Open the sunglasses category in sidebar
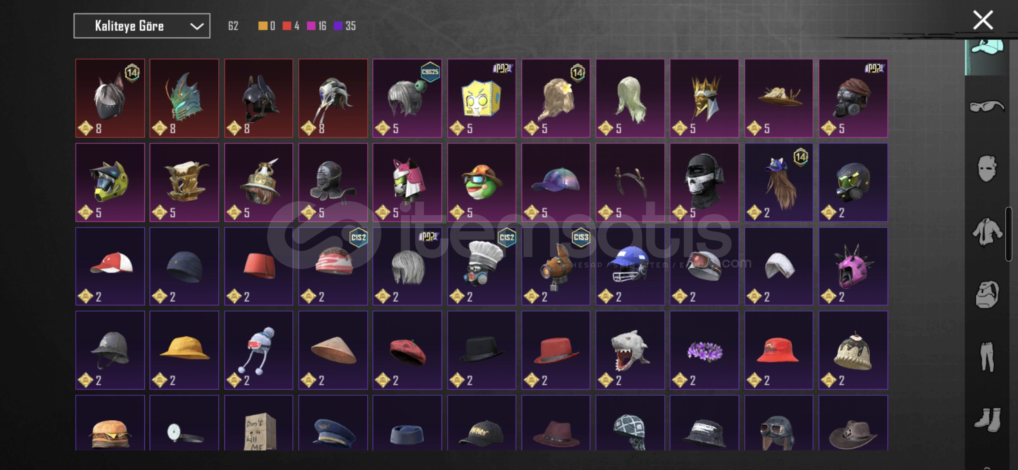This screenshot has width=1018, height=470. [x=987, y=106]
